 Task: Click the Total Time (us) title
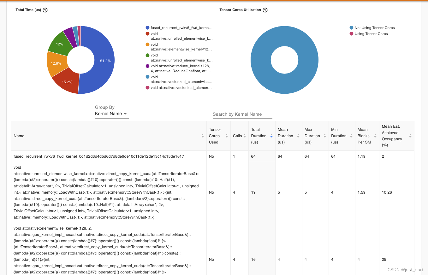pyautogui.click(x=29, y=10)
